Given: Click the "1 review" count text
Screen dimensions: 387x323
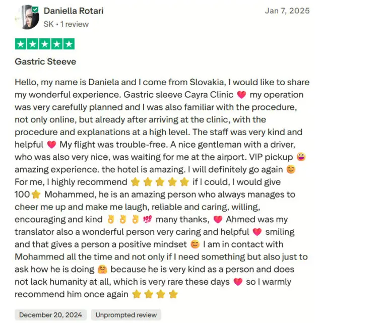Looking at the screenshot, I should (x=75, y=24).
